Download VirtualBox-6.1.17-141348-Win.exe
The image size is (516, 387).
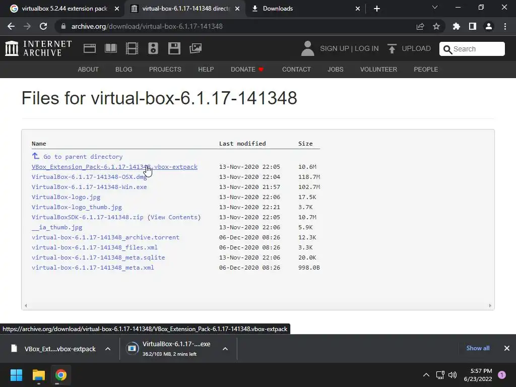click(x=89, y=187)
